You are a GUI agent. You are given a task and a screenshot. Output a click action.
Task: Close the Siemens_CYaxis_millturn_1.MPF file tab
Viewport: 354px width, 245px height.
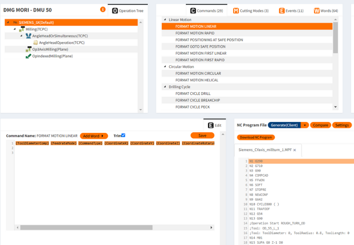click(x=295, y=150)
